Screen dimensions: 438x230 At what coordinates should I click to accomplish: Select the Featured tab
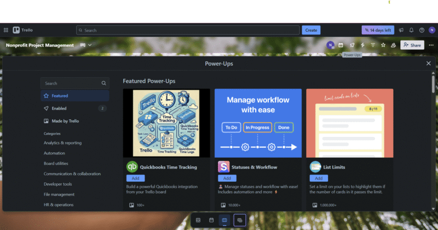[75, 96]
